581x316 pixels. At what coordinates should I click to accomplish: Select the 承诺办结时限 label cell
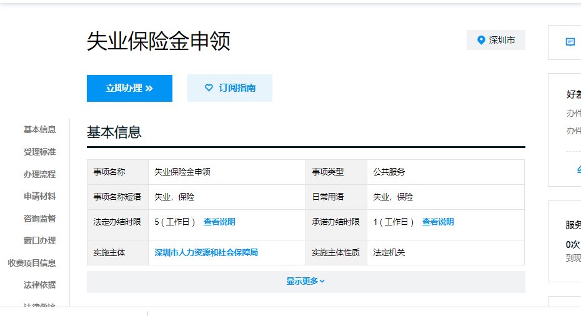(337, 225)
